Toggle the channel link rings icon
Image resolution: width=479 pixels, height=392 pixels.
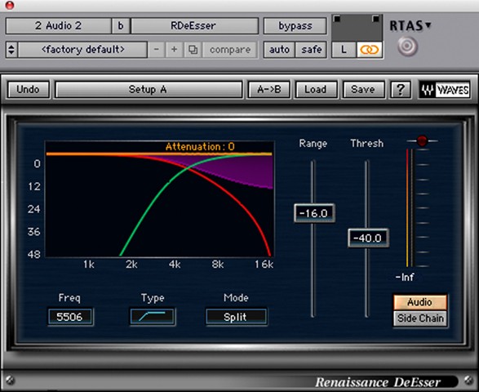point(370,50)
